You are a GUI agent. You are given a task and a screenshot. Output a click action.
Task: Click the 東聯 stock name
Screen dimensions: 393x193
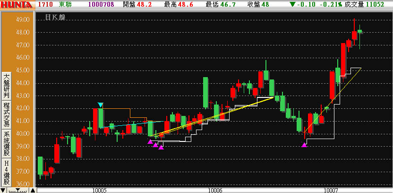pyautogui.click(x=66, y=5)
